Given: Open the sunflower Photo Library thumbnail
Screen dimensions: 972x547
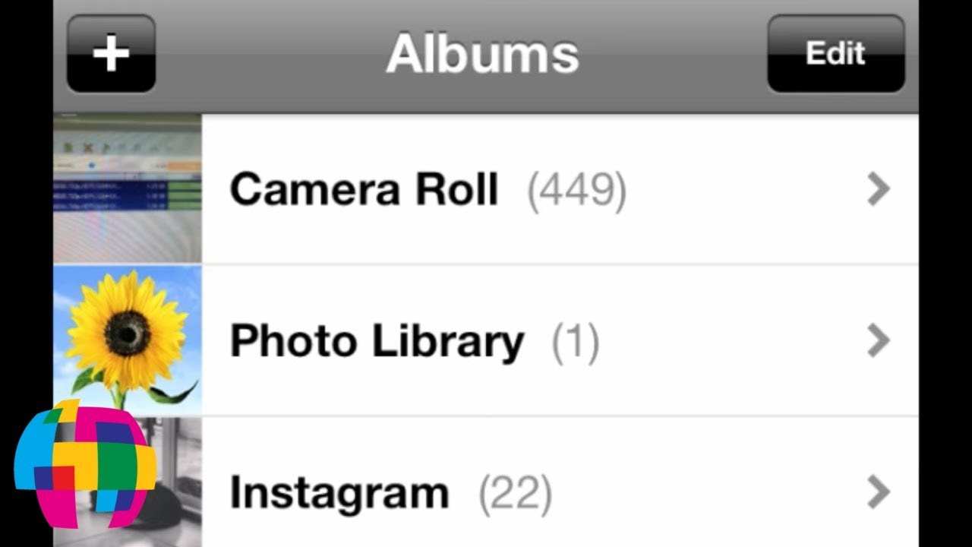Looking at the screenshot, I should 128,340.
